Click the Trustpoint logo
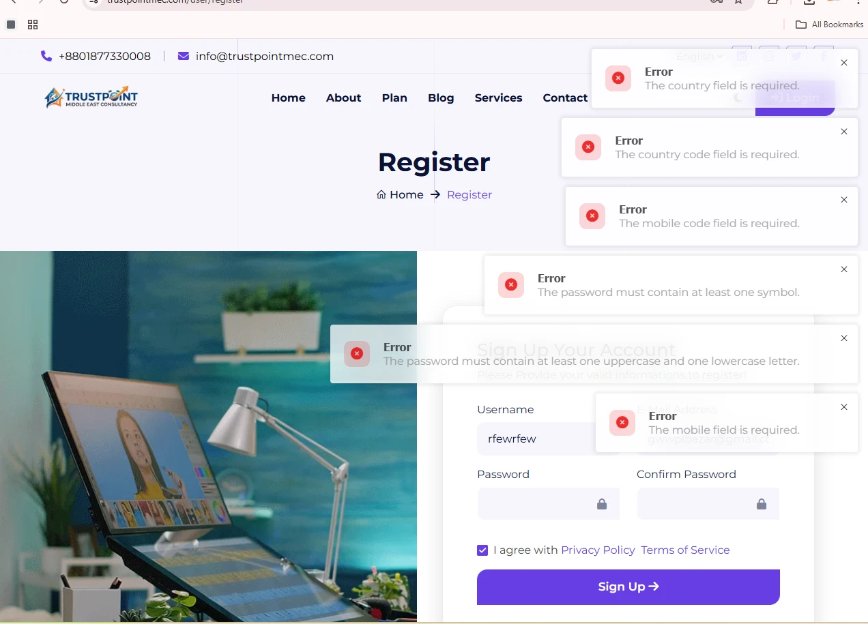This screenshot has height=624, width=868. click(x=91, y=98)
